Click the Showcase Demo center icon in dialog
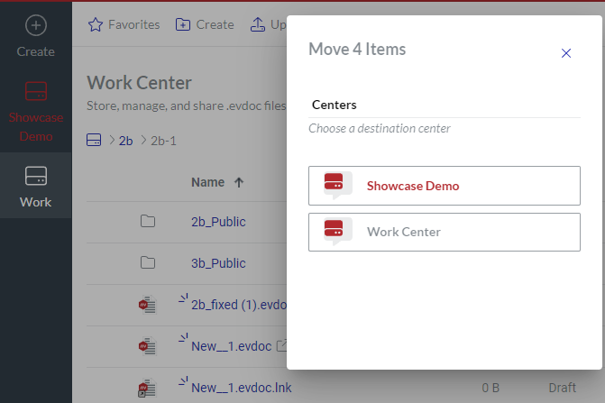The width and height of the screenshot is (605, 403). 337,185
